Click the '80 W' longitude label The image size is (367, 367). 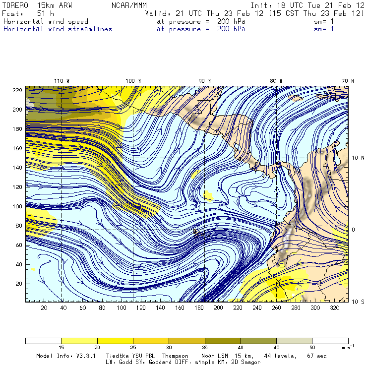[276, 81]
